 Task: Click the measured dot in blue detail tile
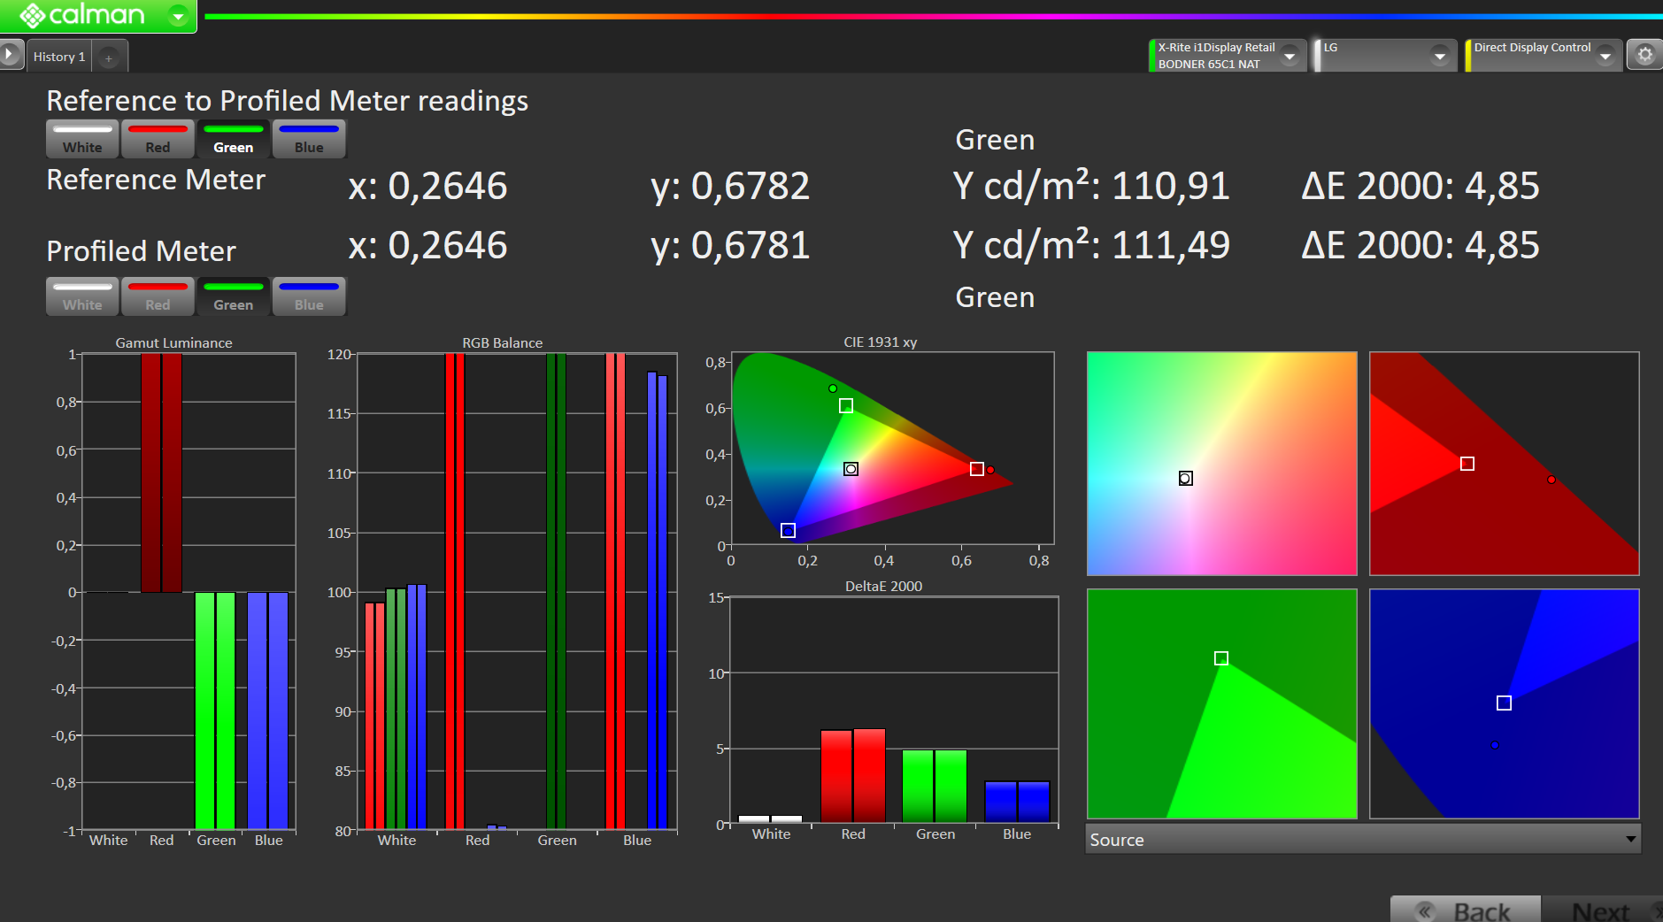tap(1494, 745)
